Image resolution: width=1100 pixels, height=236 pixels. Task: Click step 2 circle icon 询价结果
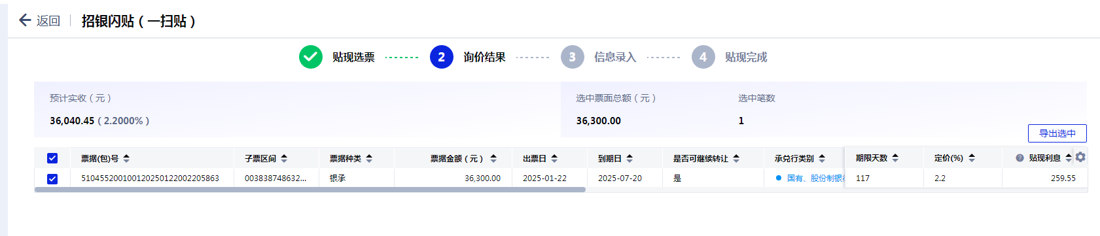(x=442, y=57)
